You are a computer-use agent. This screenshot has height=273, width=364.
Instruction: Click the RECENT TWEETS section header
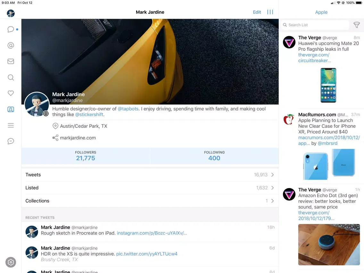click(x=40, y=218)
